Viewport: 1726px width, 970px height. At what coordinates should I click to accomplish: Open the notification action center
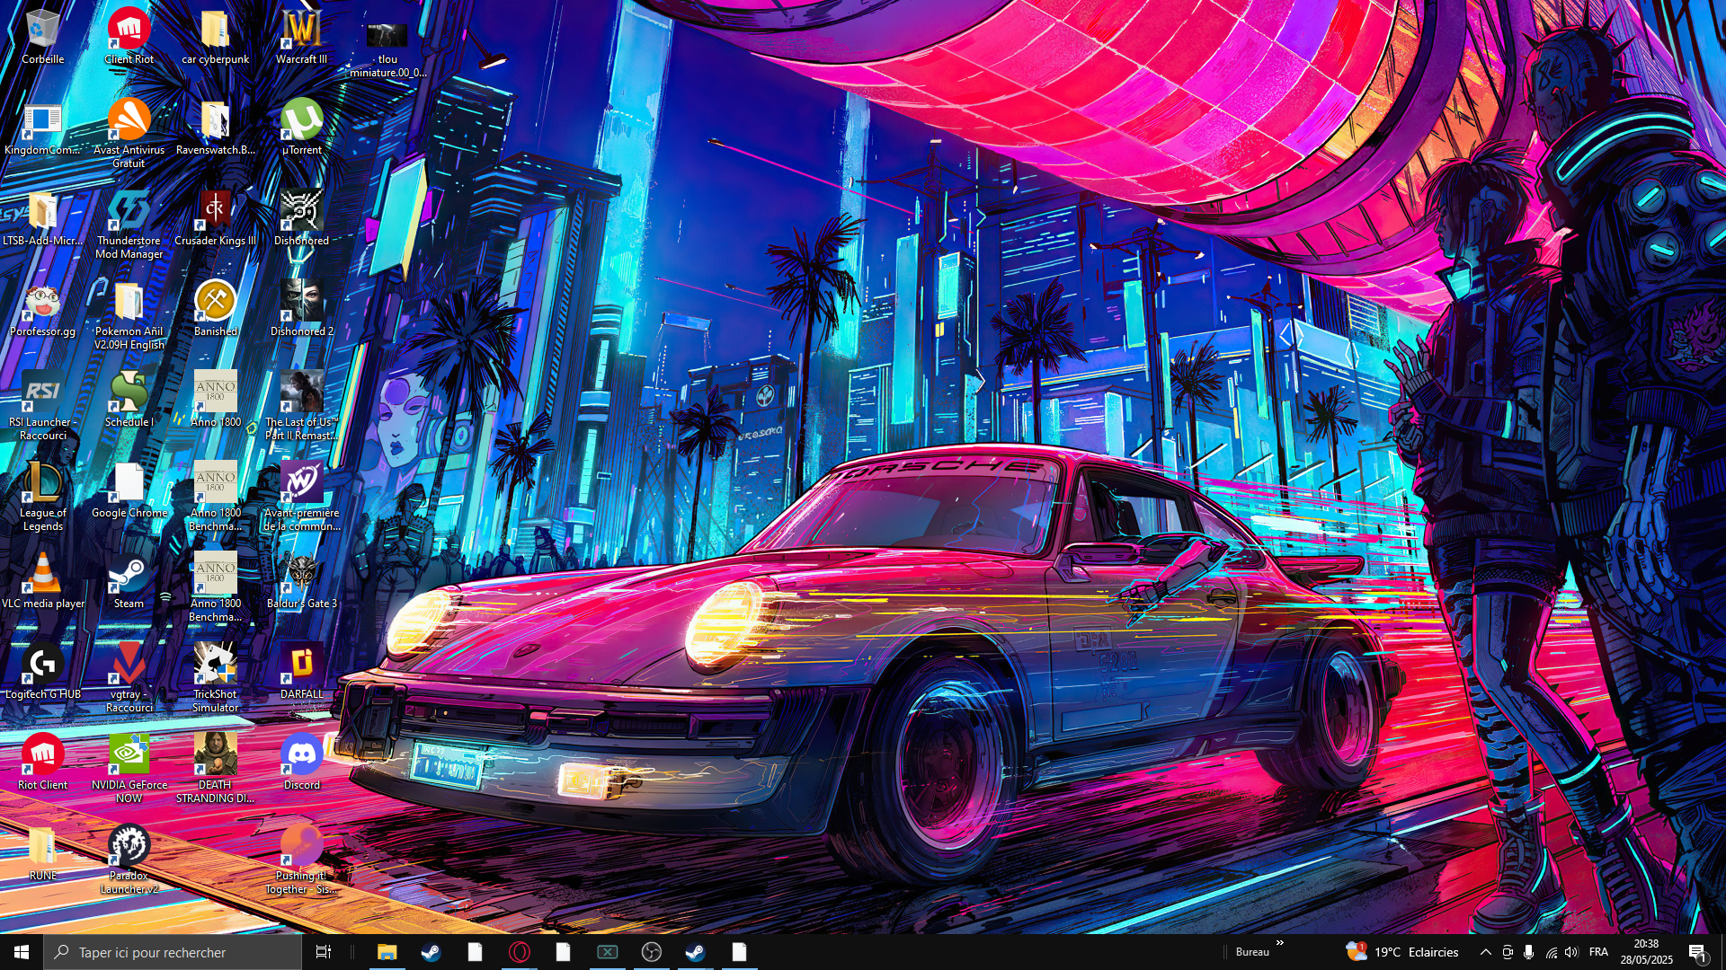click(x=1698, y=952)
